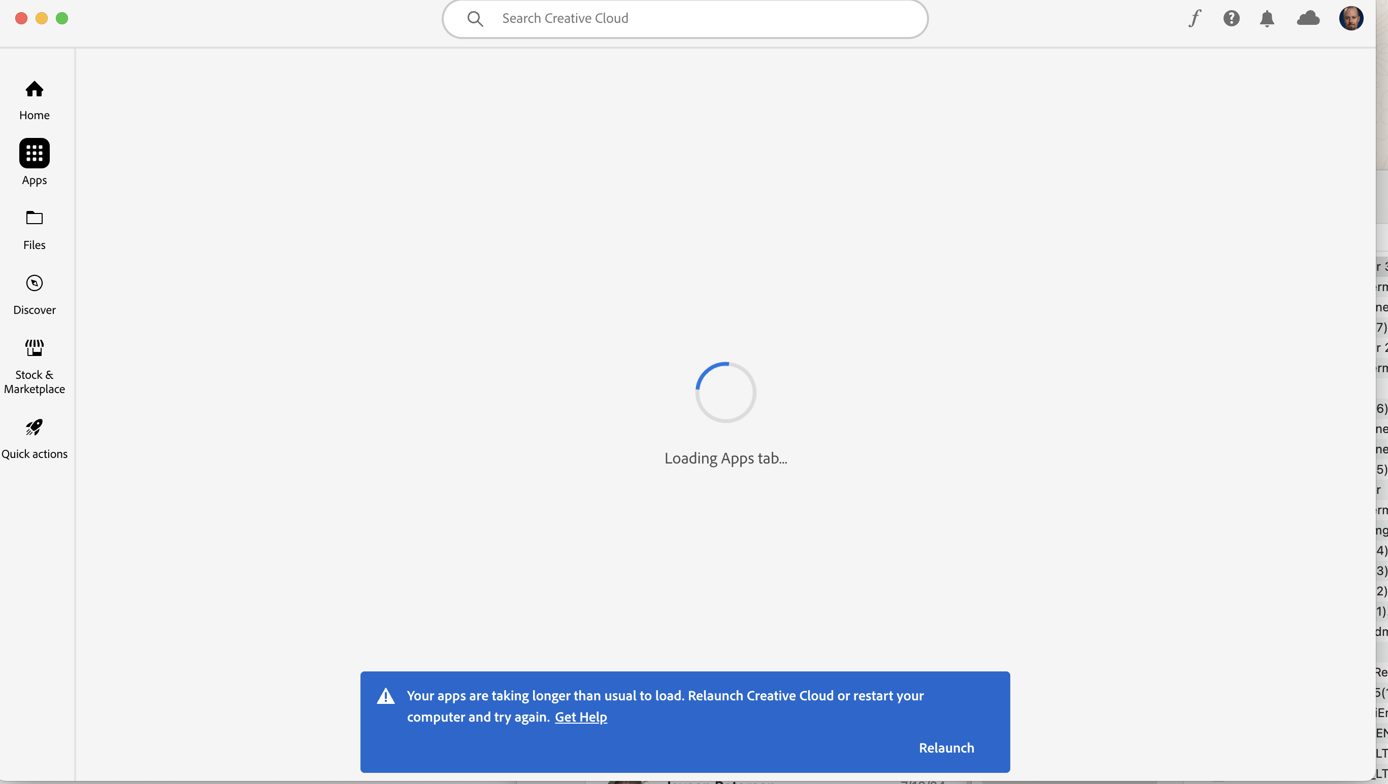Open the notifications bell
This screenshot has width=1388, height=784.
pos(1267,18)
